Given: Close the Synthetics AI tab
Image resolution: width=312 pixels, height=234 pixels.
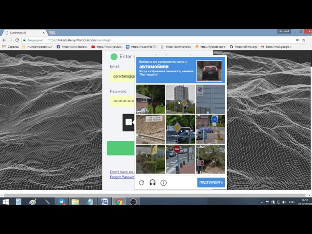Looking at the screenshot, I should tap(43, 33).
